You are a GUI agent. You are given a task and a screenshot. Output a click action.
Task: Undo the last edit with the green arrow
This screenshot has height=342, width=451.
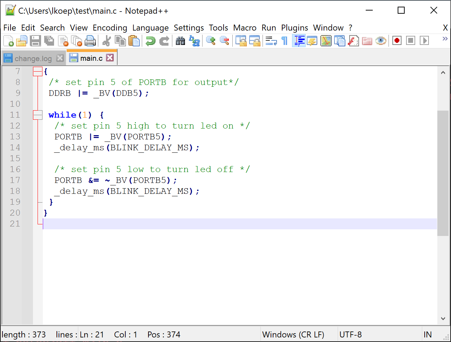click(x=151, y=41)
